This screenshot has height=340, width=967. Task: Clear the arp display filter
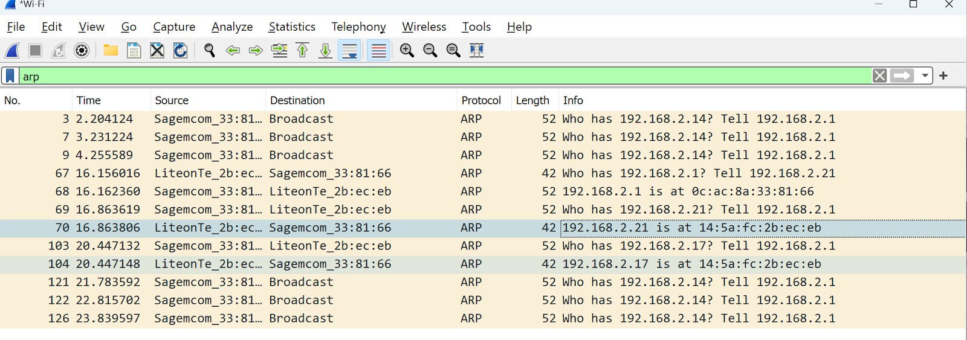879,75
